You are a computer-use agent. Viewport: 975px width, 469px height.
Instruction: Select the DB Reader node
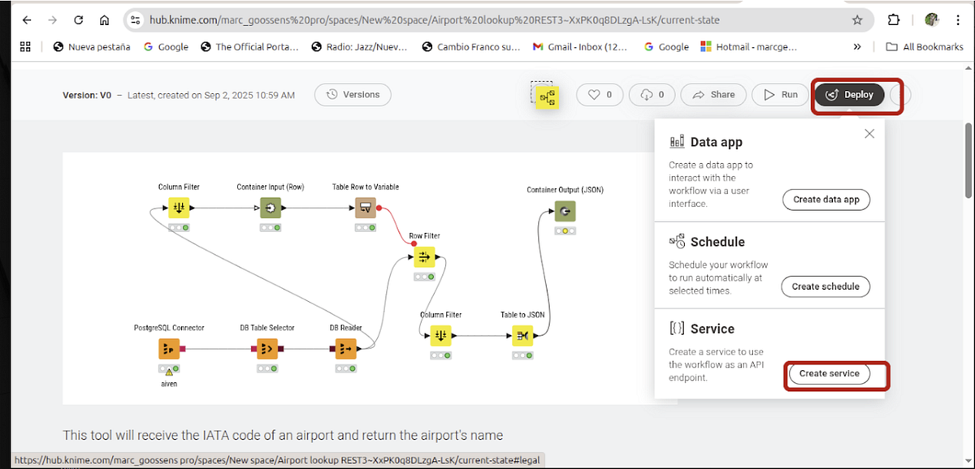(x=345, y=349)
